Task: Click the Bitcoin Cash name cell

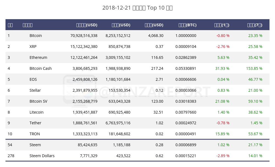Action: (x=40, y=68)
